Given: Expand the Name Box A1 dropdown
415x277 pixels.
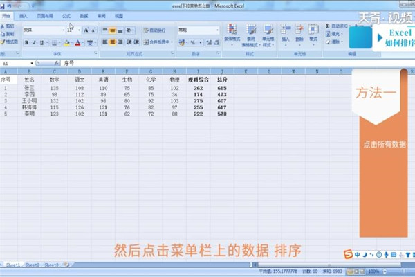Looking at the screenshot, I should [32, 63].
